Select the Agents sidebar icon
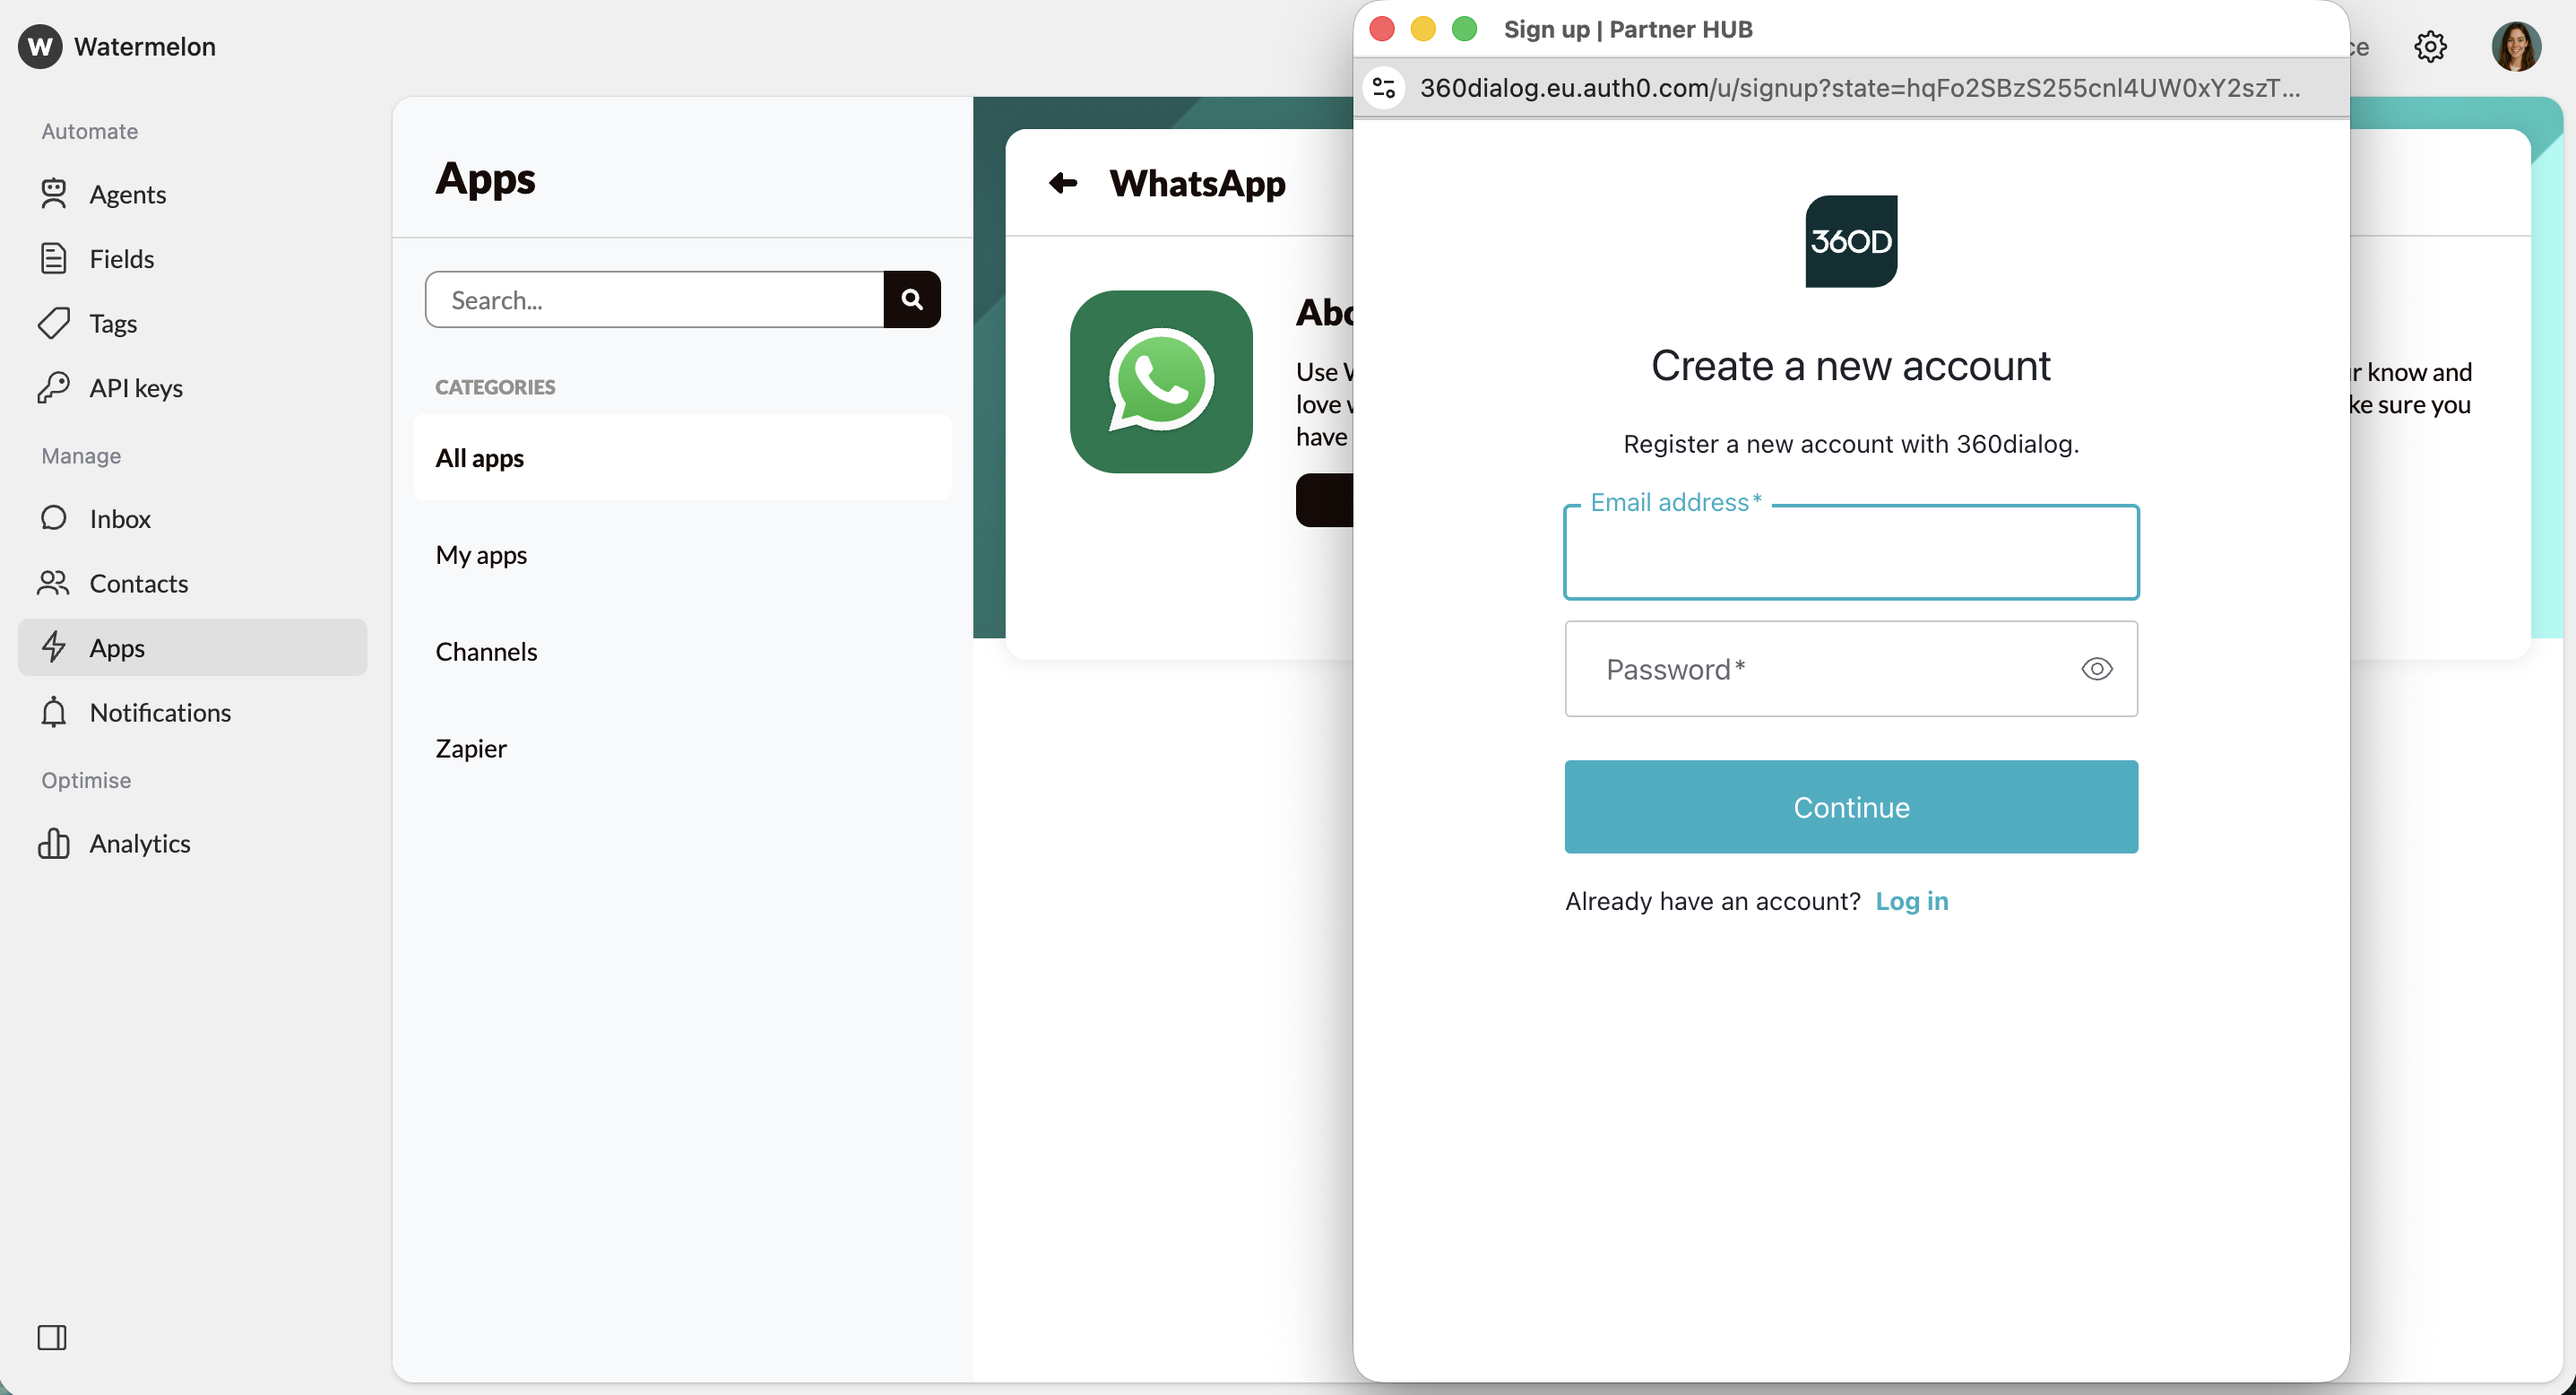 tap(55, 194)
